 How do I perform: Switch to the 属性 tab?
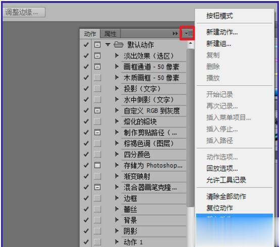[110, 34]
